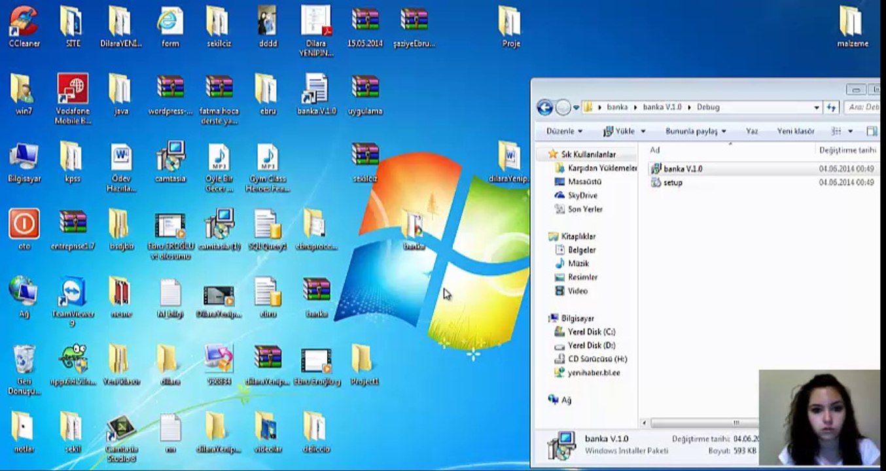
Task: Open the Düzenle dropdown menu
Action: click(564, 131)
